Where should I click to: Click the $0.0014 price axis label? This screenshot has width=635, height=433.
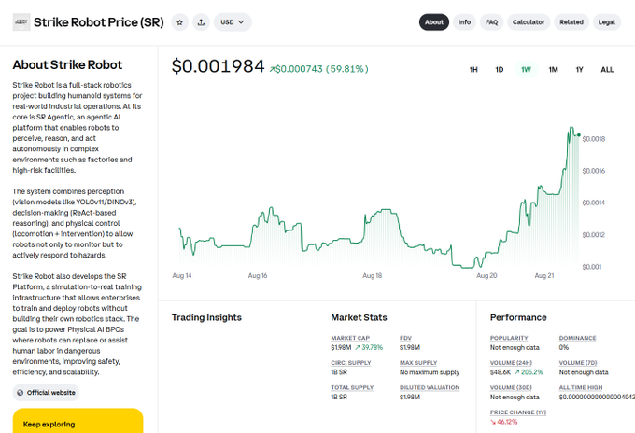593,203
